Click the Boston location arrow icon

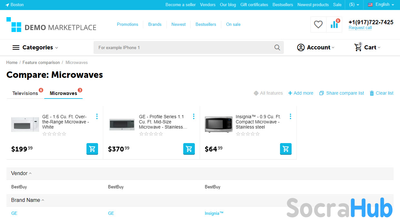(7, 5)
